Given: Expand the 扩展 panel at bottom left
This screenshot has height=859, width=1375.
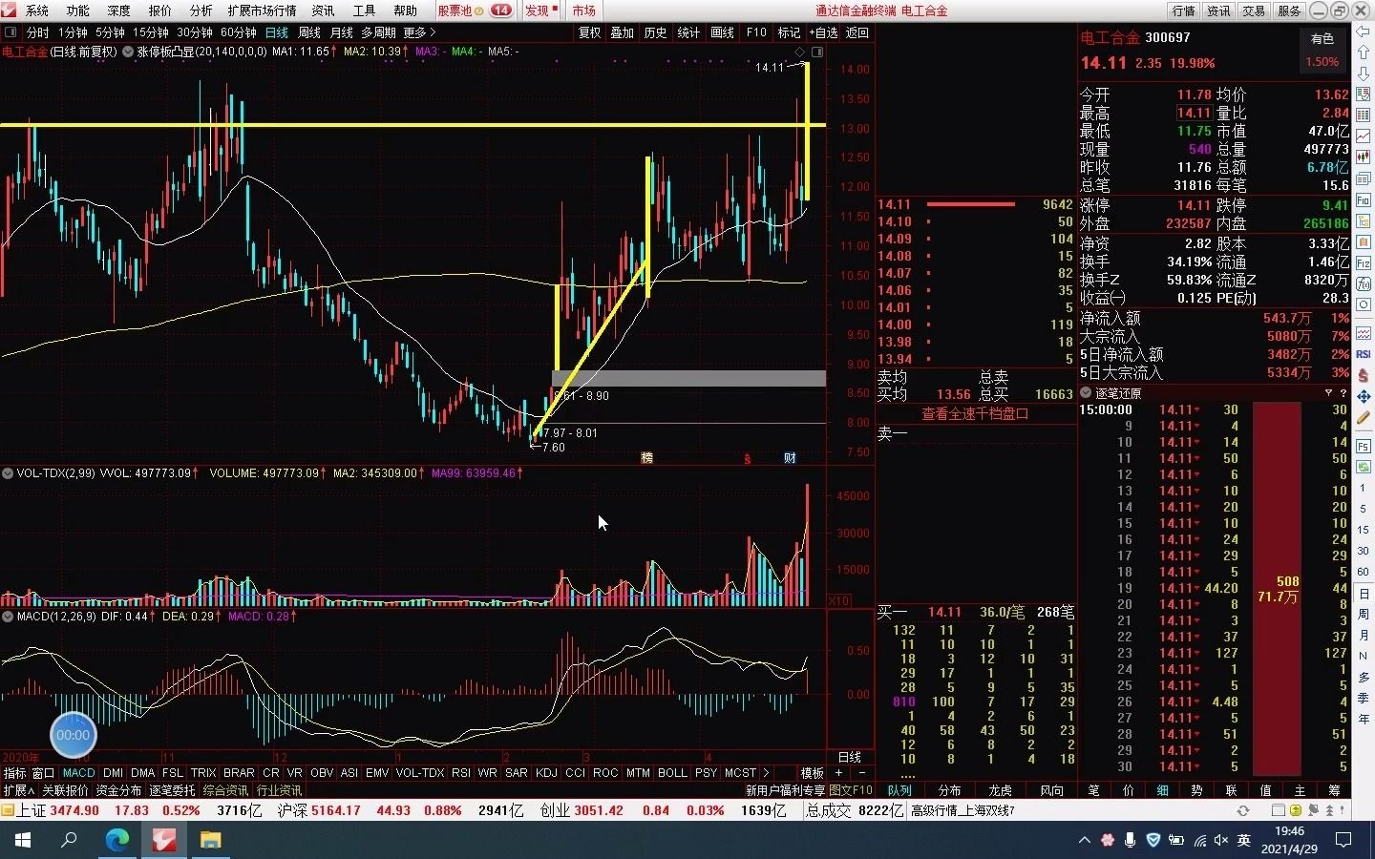Looking at the screenshot, I should pos(19,790).
